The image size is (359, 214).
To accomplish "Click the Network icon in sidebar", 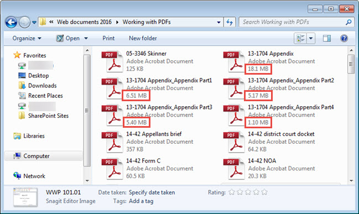I will click(17, 176).
